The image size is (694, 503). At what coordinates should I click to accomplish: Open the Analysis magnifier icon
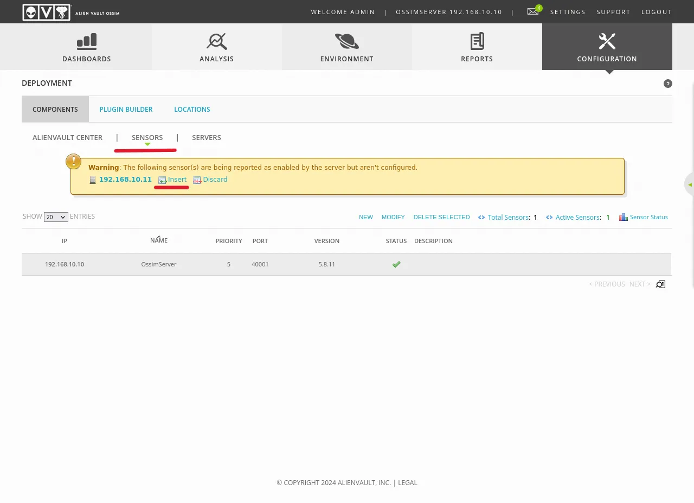tap(216, 41)
